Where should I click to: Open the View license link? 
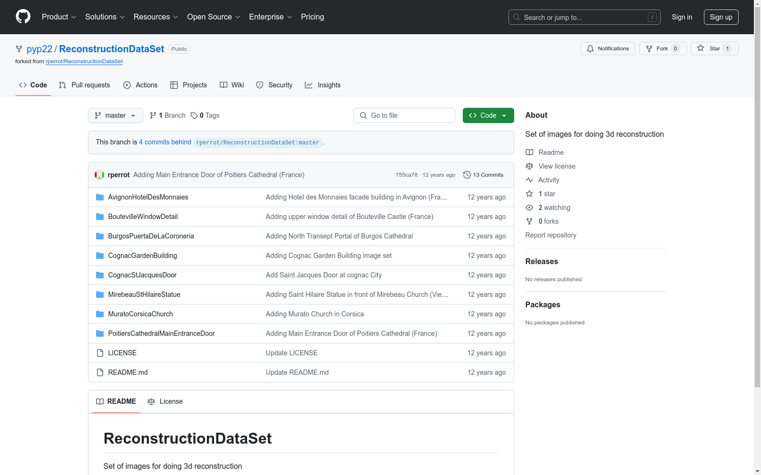pos(557,166)
